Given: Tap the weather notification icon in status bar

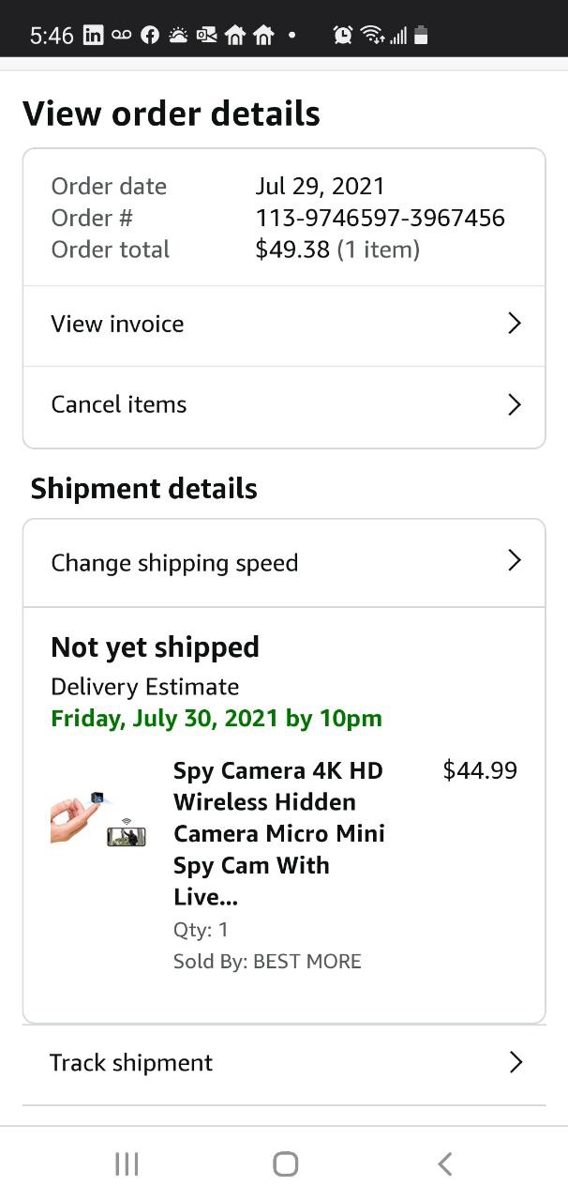Looking at the screenshot, I should coord(177,36).
